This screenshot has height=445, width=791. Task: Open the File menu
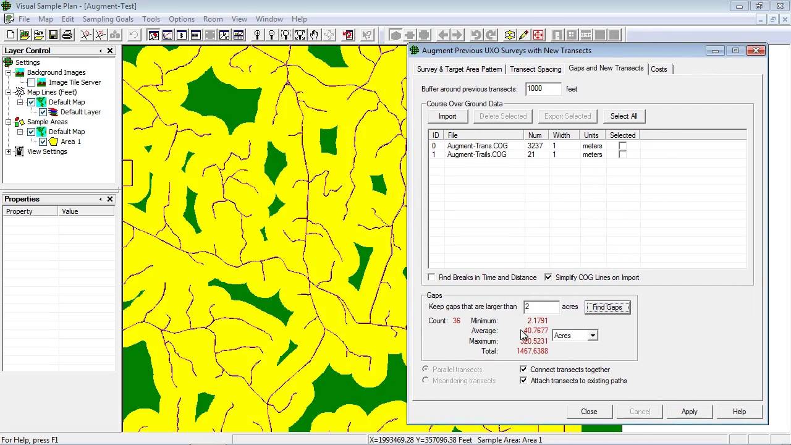(x=24, y=19)
